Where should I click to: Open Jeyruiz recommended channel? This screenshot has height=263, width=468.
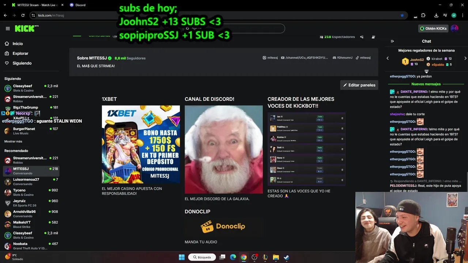coord(31,203)
